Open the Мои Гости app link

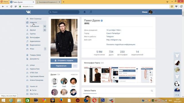pyautogui.click(x=34, y=94)
